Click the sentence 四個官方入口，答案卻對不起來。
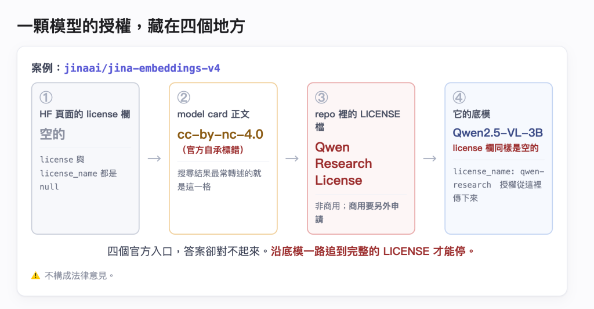Image resolution: width=594 pixels, height=309 pixels. pyautogui.click(x=189, y=251)
